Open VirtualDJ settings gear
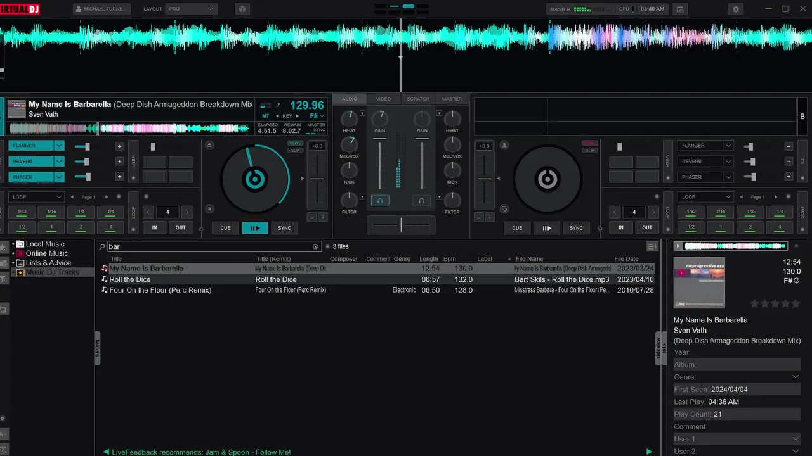The width and height of the screenshot is (812, 456). pyautogui.click(x=736, y=9)
